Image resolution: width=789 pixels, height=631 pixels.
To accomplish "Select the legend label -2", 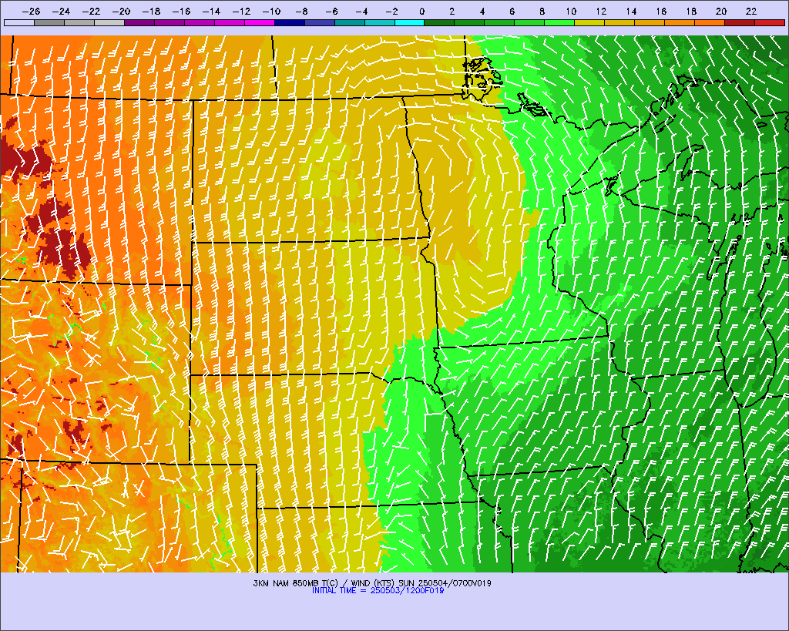I will pyautogui.click(x=391, y=11).
